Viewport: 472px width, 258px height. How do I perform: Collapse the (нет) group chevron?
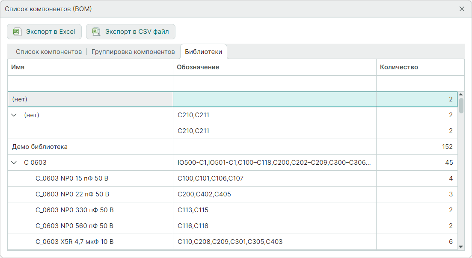(x=14, y=115)
